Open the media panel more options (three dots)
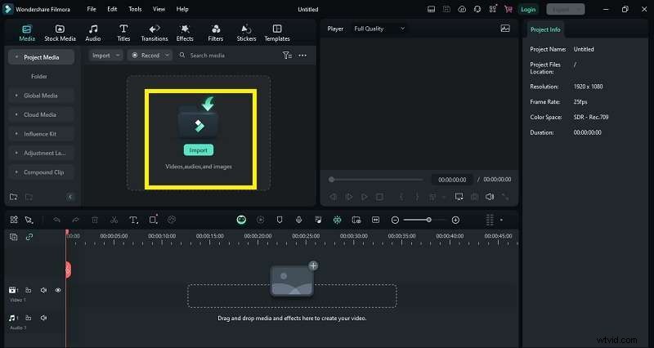This screenshot has height=348, width=654. coord(302,55)
